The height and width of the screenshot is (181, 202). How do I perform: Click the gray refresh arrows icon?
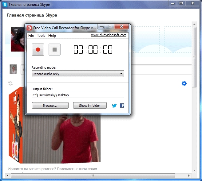pyautogui.click(x=10, y=83)
